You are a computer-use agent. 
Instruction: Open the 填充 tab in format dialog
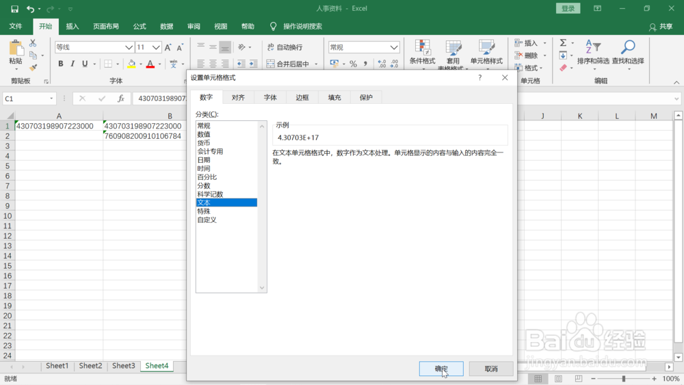pyautogui.click(x=334, y=97)
